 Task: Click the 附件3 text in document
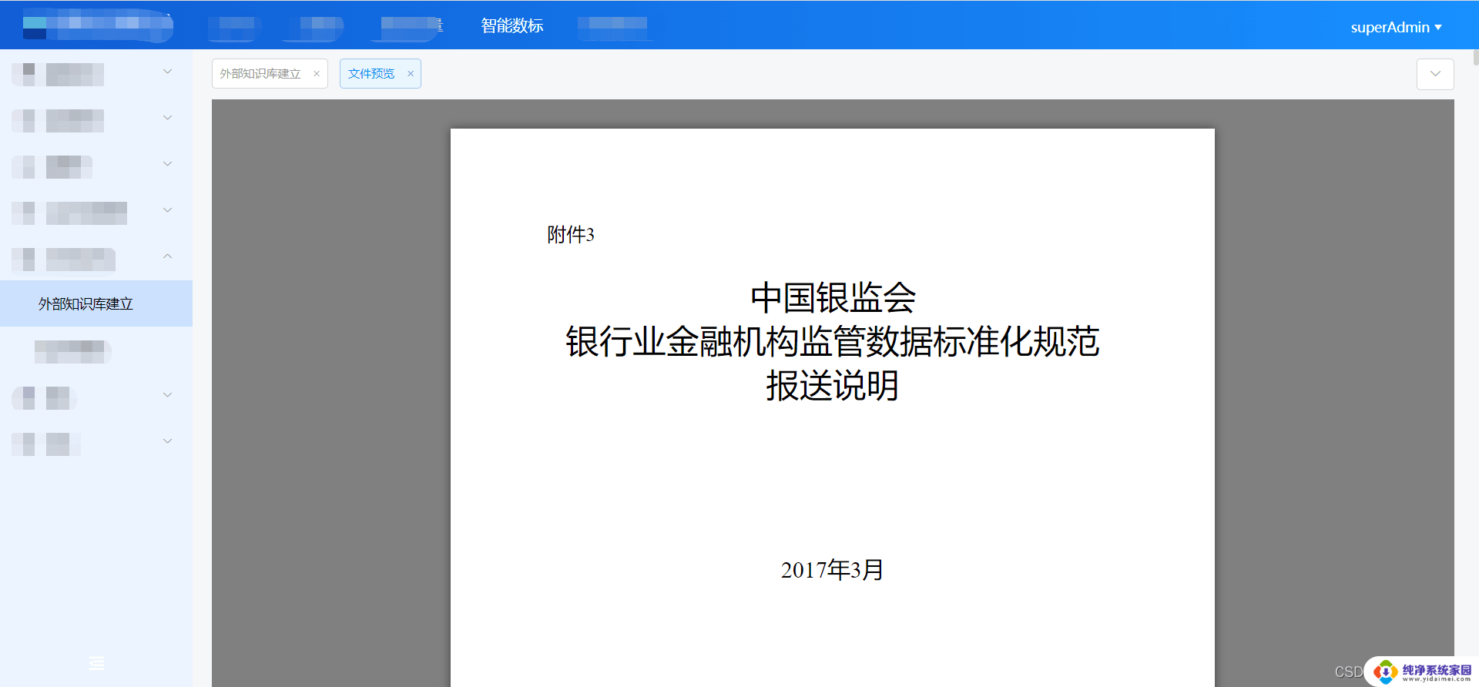pos(571,234)
